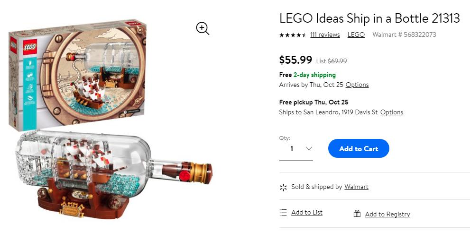Click the chevron arrow in the Qty selector
Screen dimensions: 470x232
point(309,149)
